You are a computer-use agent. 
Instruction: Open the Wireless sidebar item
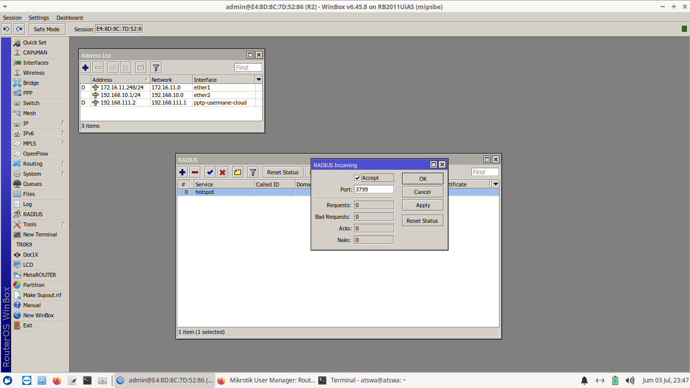point(40,73)
